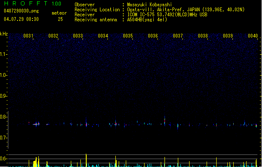
Task: Click the 0.7 kHz axis label
Action: point(3,138)
